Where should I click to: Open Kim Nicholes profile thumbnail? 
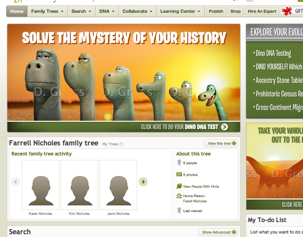[79, 185]
